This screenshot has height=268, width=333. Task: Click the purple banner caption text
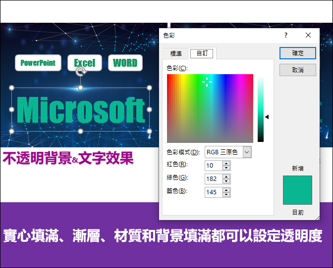(163, 235)
